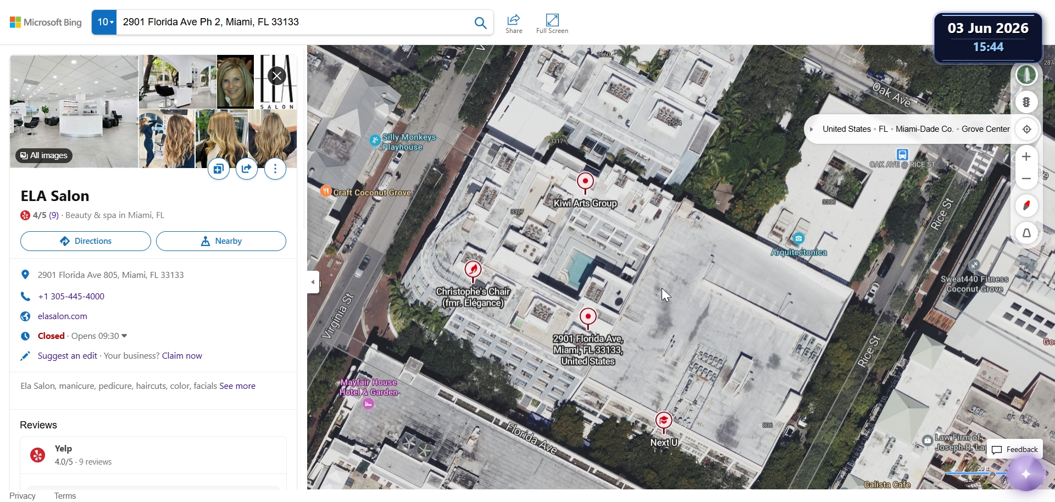Open the search result count dropdown showing 10
The height and width of the screenshot is (502, 1055).
coord(104,22)
